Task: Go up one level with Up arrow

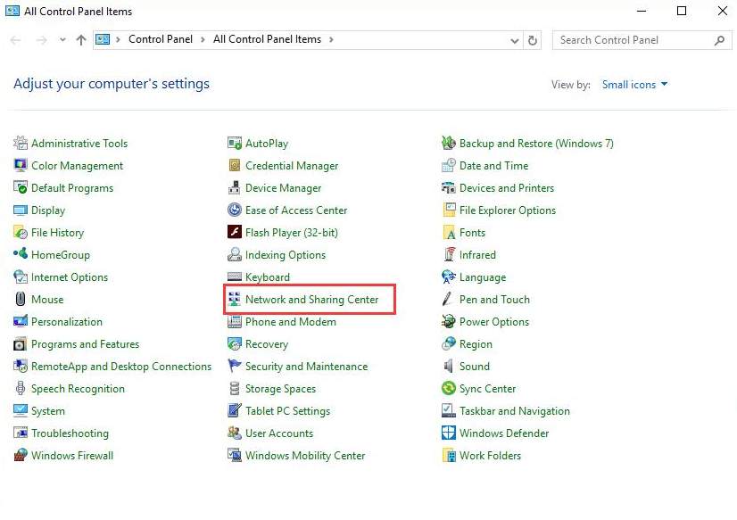Action: [81, 40]
